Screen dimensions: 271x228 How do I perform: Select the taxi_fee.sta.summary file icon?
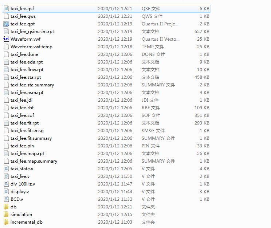pyautogui.click(x=6, y=85)
